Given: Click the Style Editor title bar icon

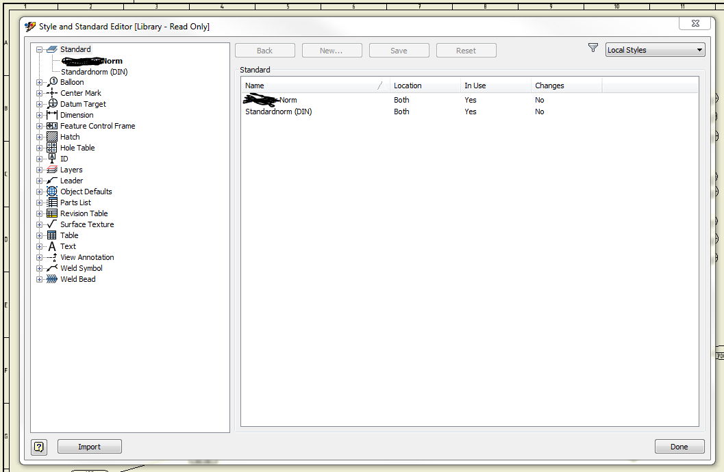Looking at the screenshot, I should [x=30, y=26].
